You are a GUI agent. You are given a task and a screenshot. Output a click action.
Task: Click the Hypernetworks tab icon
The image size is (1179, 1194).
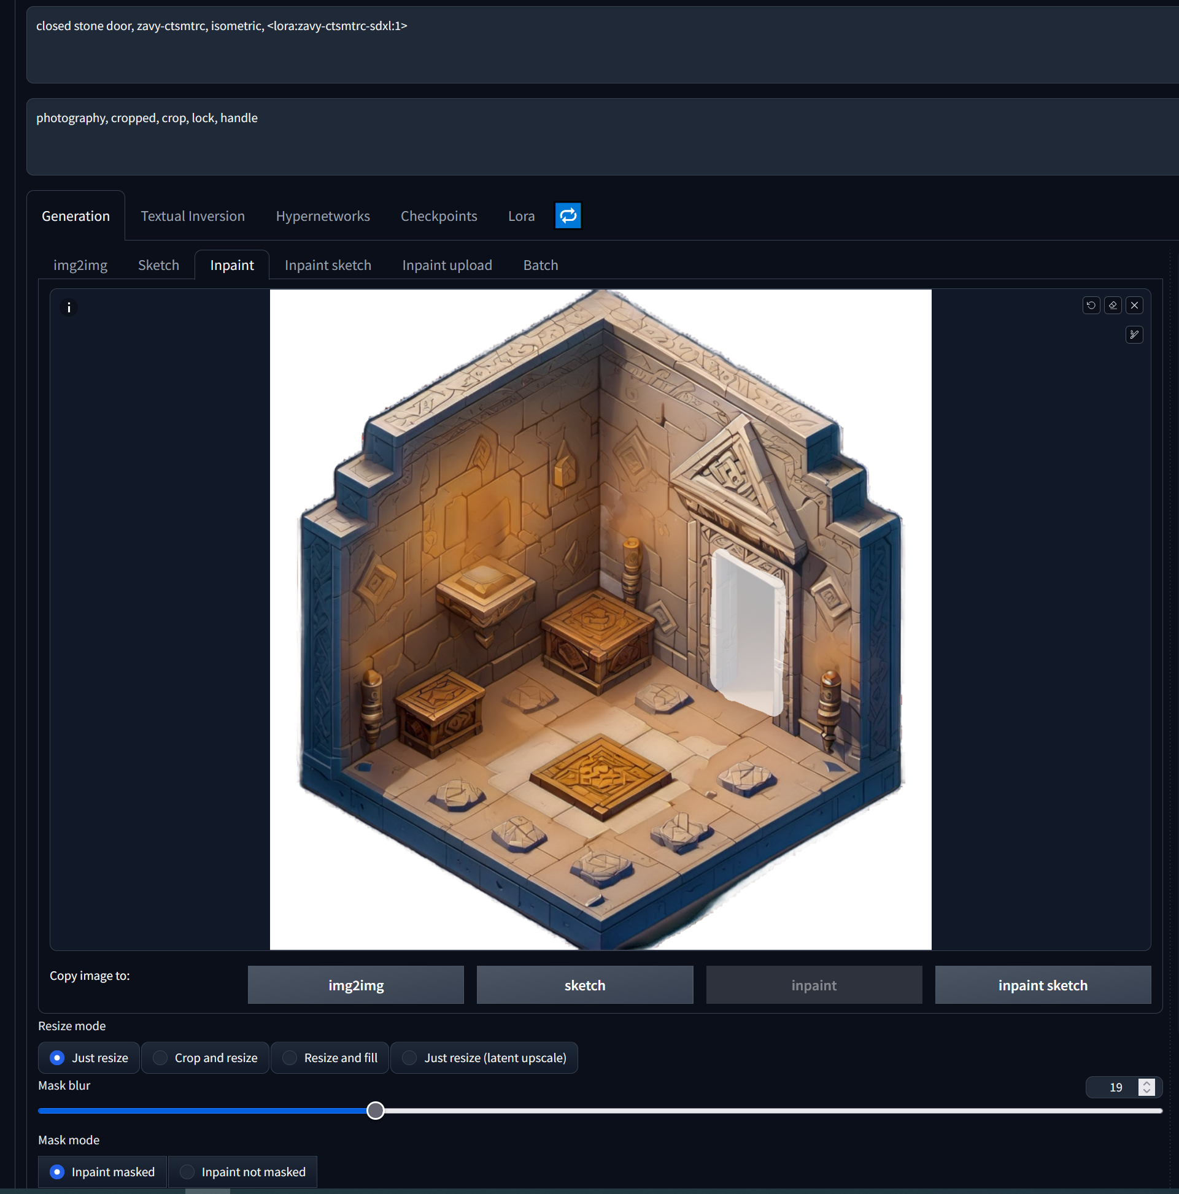(x=323, y=215)
